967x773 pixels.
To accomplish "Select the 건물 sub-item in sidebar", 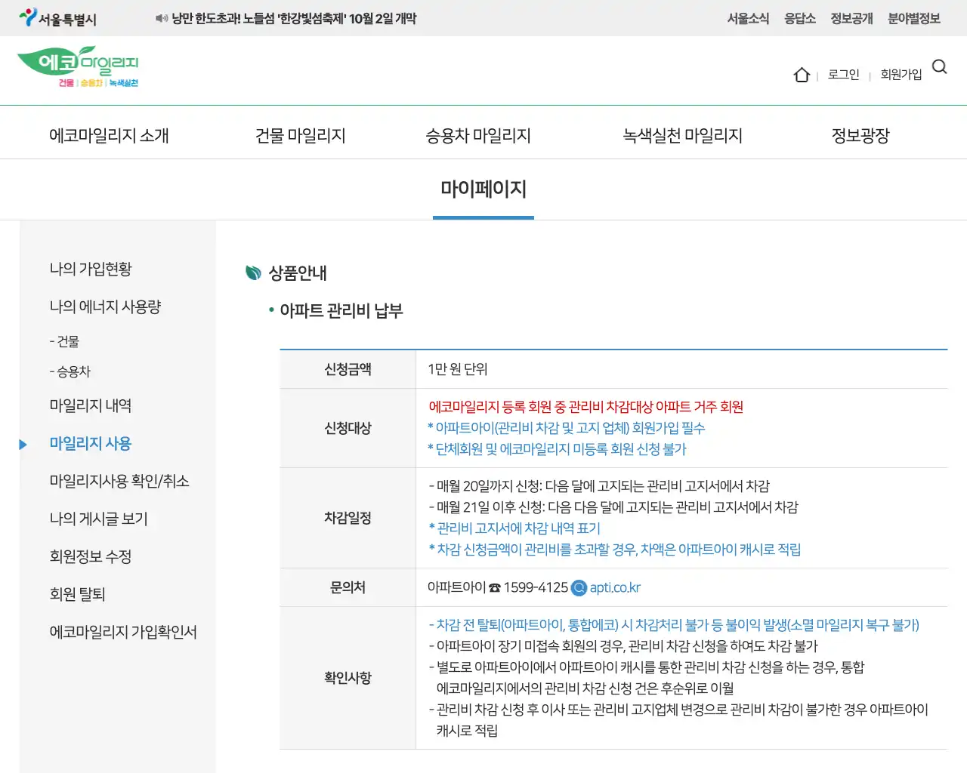I will (x=65, y=341).
